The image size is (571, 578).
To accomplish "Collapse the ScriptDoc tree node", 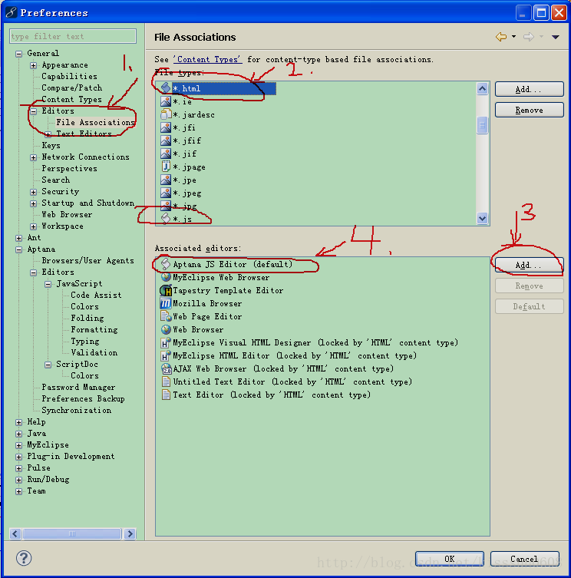I will [x=48, y=365].
